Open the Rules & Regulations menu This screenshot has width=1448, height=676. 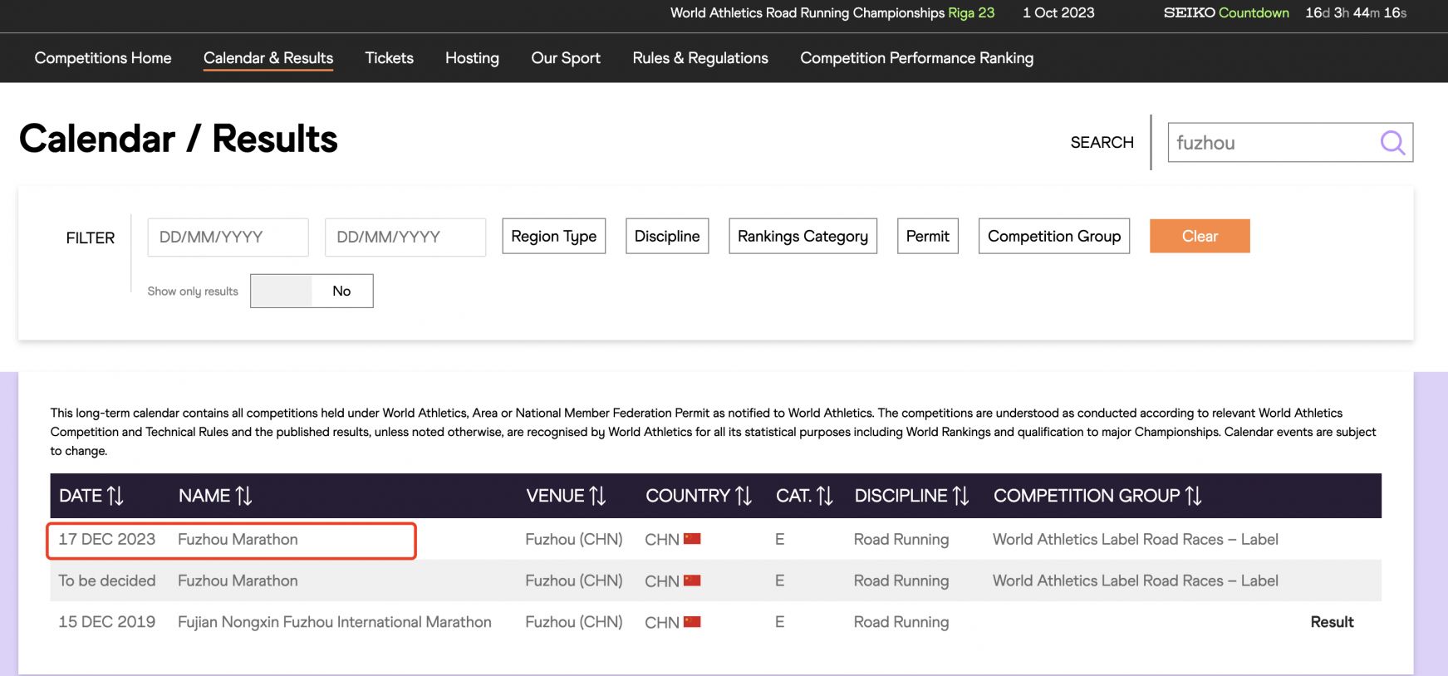point(699,58)
